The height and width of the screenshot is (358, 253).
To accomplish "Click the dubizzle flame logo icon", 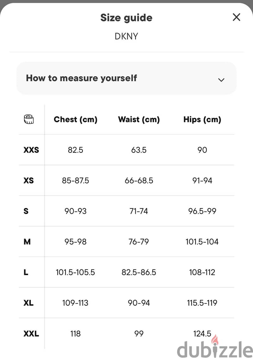I will (x=215, y=341).
